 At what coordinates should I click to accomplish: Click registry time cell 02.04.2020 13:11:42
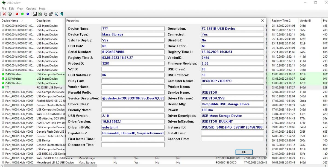pos(283,92)
